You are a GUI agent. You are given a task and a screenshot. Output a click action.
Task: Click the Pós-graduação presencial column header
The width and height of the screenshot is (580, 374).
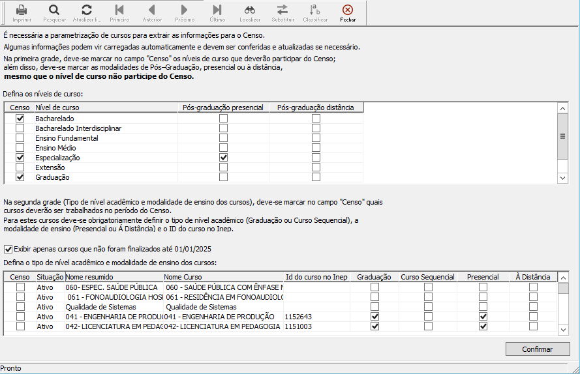click(x=223, y=108)
